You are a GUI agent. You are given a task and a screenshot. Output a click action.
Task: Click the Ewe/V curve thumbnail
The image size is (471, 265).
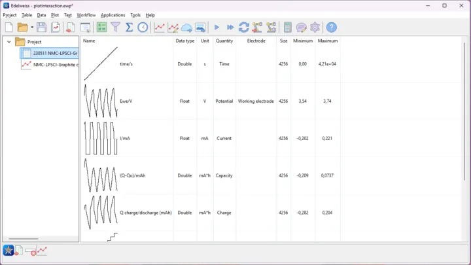tap(101, 101)
